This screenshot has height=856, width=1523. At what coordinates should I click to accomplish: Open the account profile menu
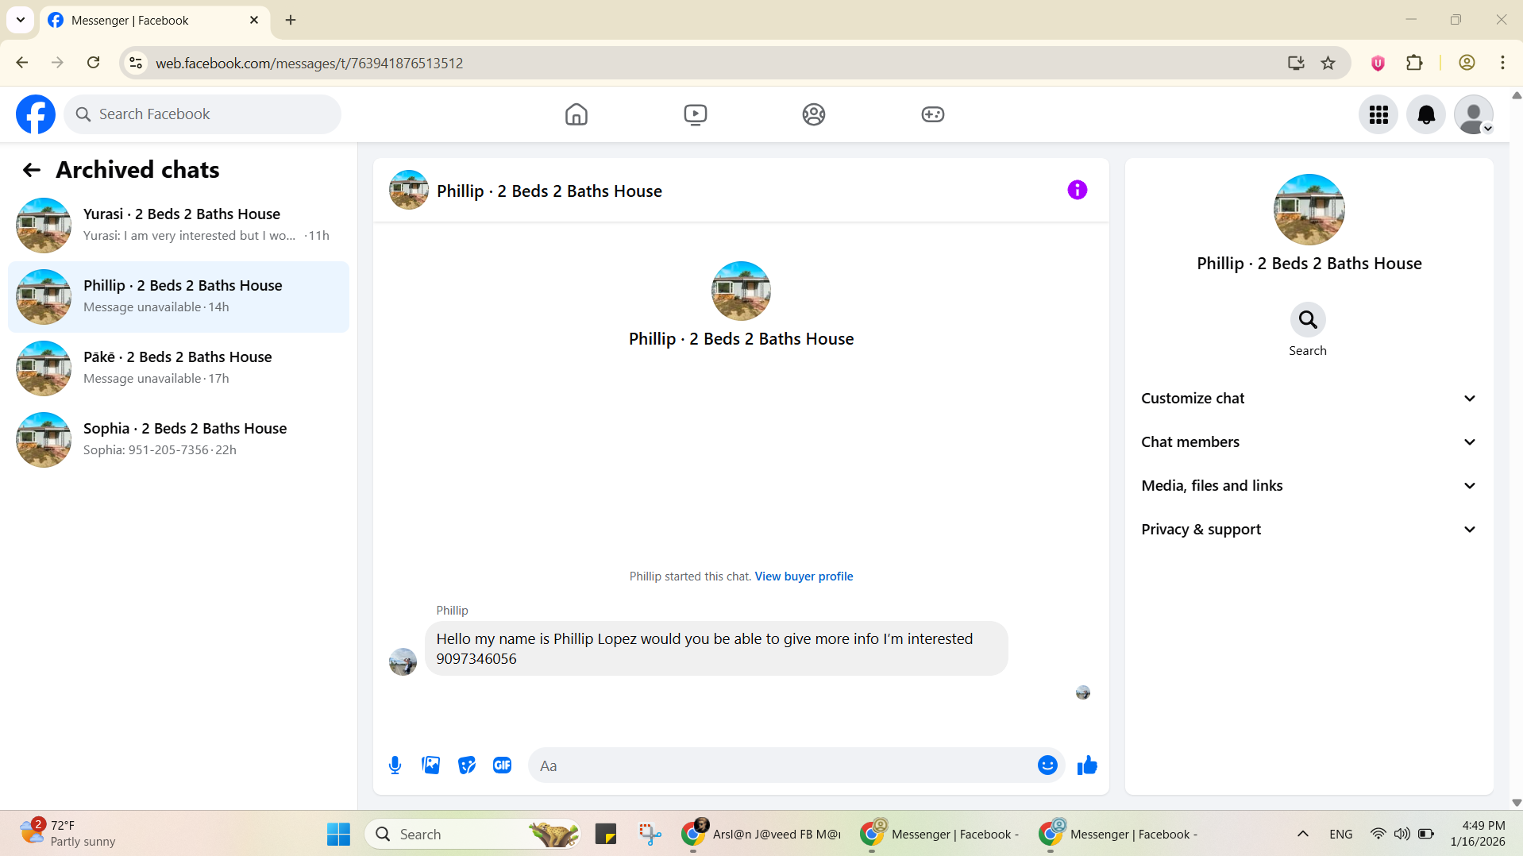click(x=1474, y=114)
